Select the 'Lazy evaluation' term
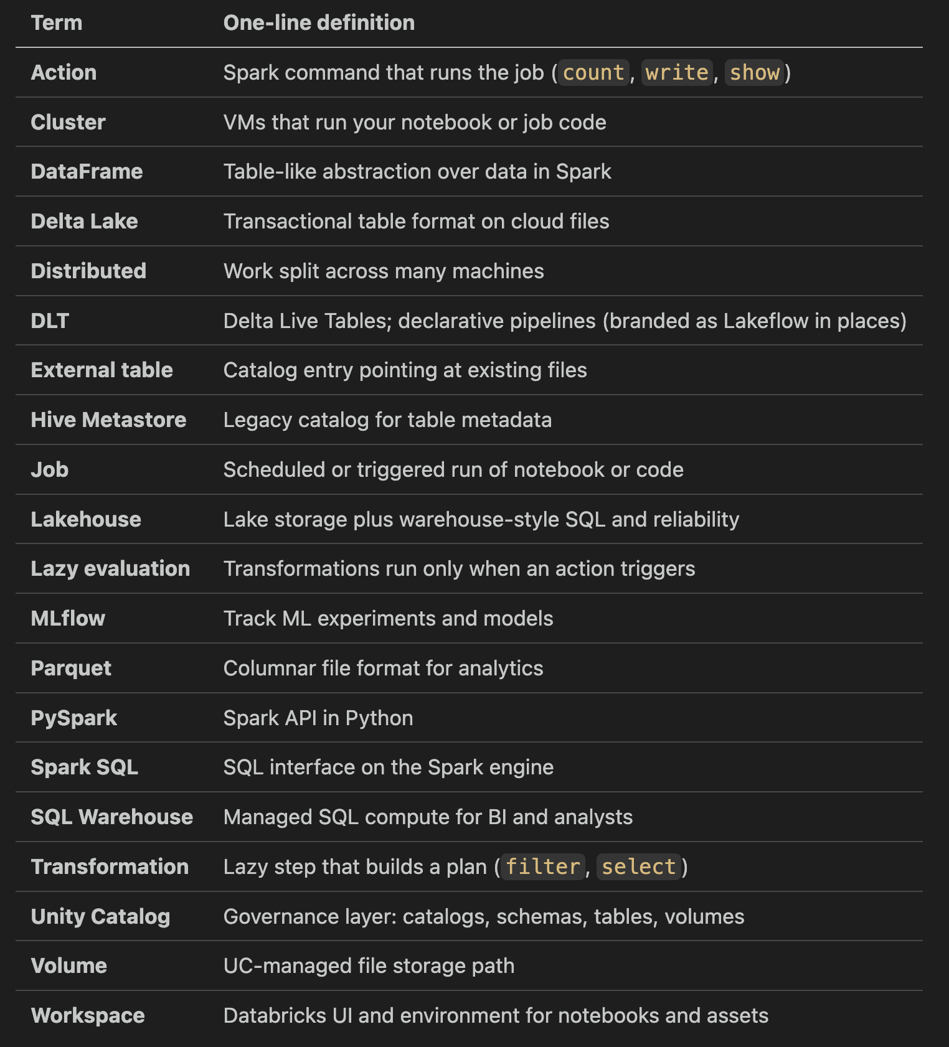 click(110, 569)
